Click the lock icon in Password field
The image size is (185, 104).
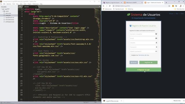[156, 47]
